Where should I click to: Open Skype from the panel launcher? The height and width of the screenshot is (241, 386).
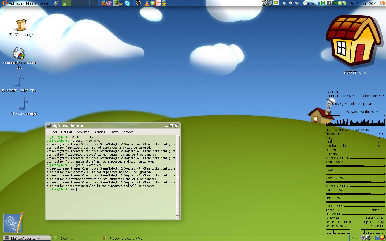[x=128, y=3]
